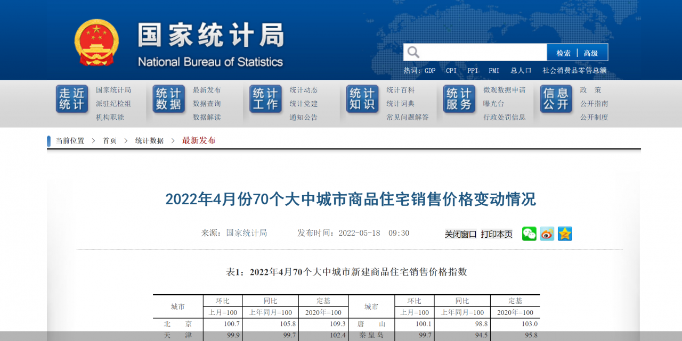Open the 统计服务 blue tile
682x341 pixels.
tap(459, 99)
